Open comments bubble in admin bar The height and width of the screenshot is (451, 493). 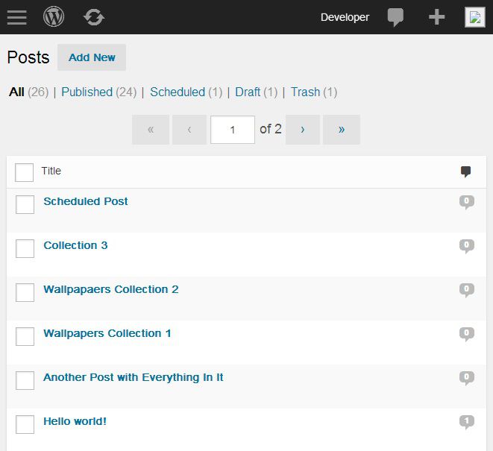point(395,17)
